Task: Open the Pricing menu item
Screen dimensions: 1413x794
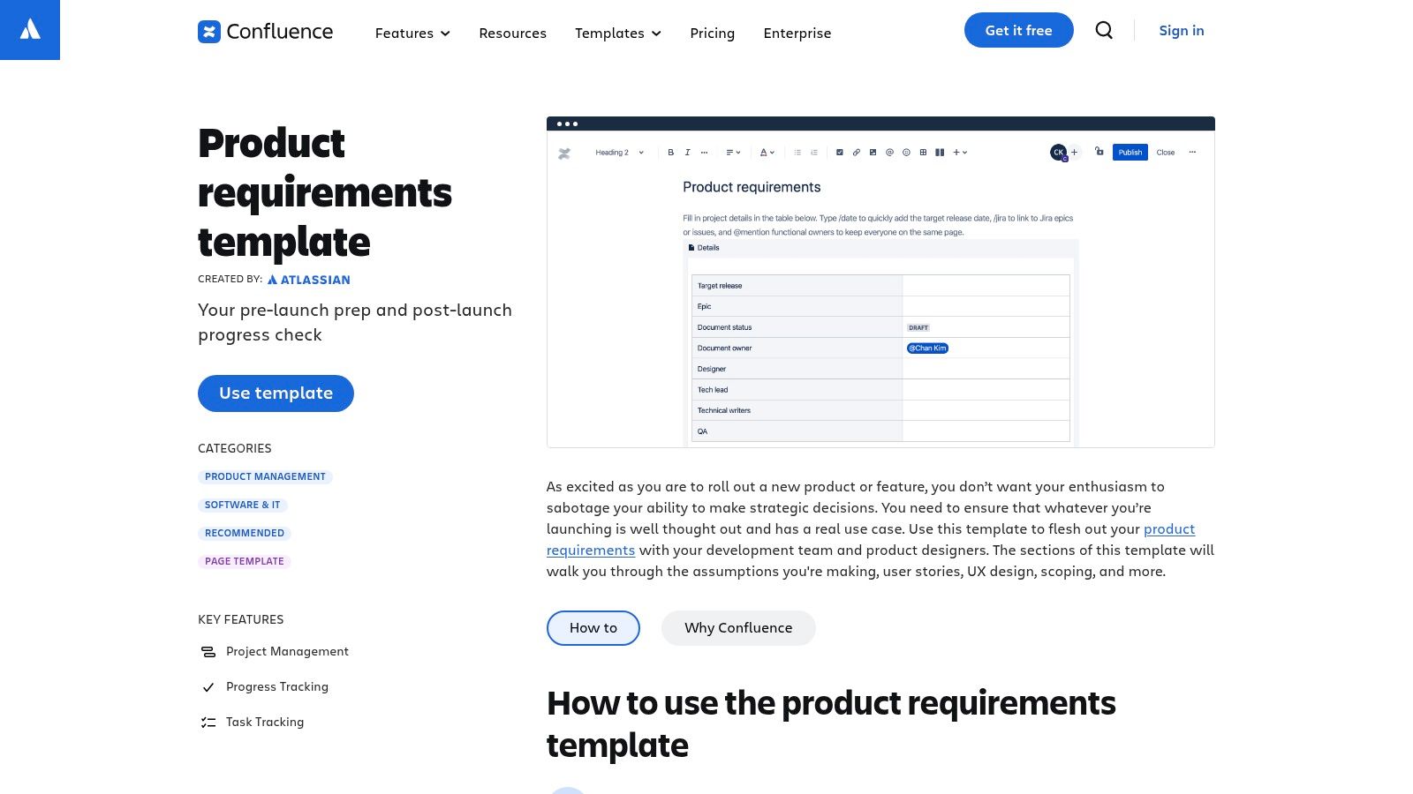Action: [712, 34]
